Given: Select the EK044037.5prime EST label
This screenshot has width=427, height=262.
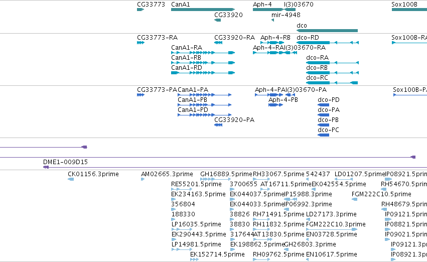Looking at the screenshot, I should (x=257, y=194).
